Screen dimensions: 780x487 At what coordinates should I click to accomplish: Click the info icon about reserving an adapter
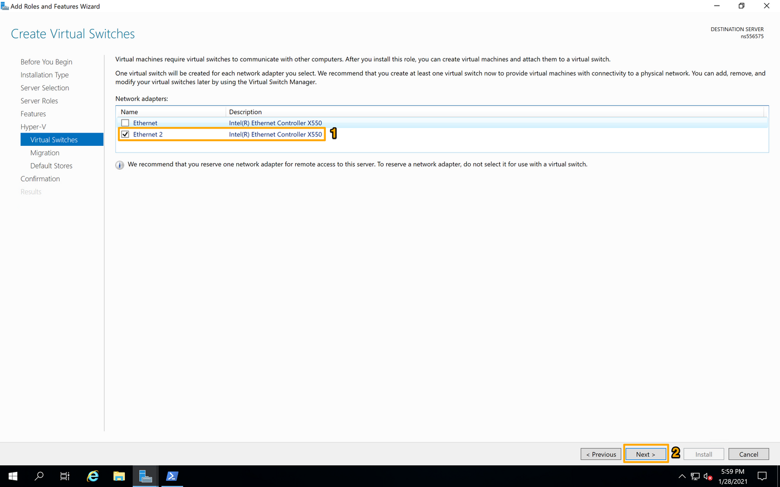[119, 164]
